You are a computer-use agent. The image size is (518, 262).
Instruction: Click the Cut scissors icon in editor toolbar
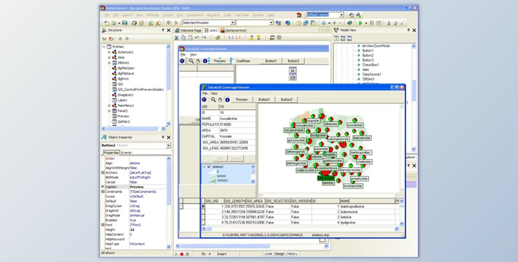coord(176,38)
